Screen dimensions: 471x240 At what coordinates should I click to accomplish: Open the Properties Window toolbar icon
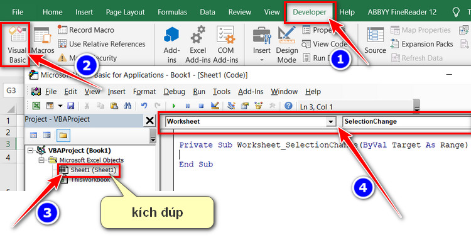tap(245, 106)
